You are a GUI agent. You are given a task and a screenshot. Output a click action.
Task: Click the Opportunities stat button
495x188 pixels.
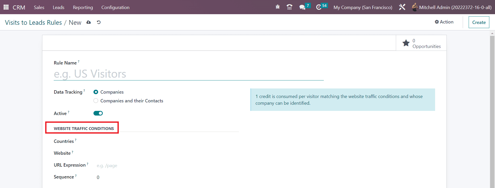pos(421,43)
